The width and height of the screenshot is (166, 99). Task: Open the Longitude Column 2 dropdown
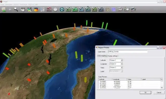pos(122,64)
